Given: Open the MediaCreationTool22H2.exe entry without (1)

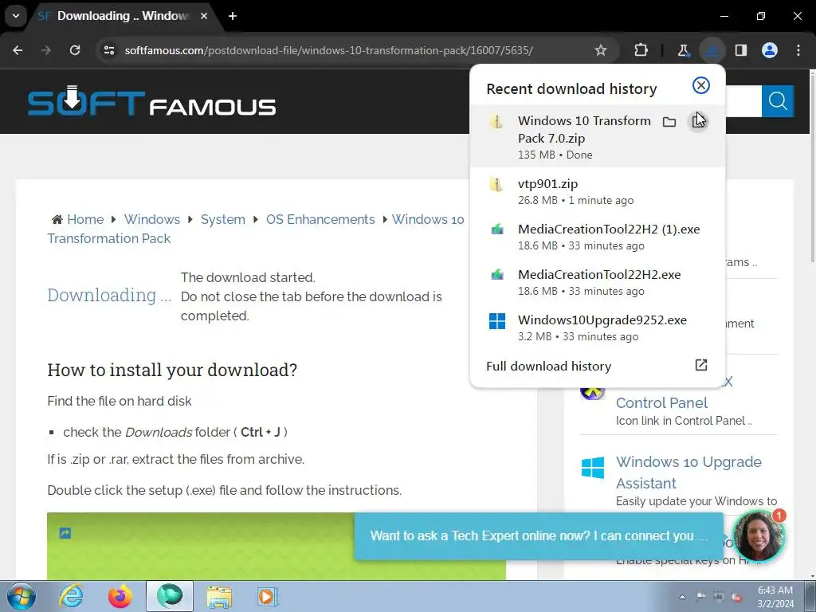Looking at the screenshot, I should point(598,282).
